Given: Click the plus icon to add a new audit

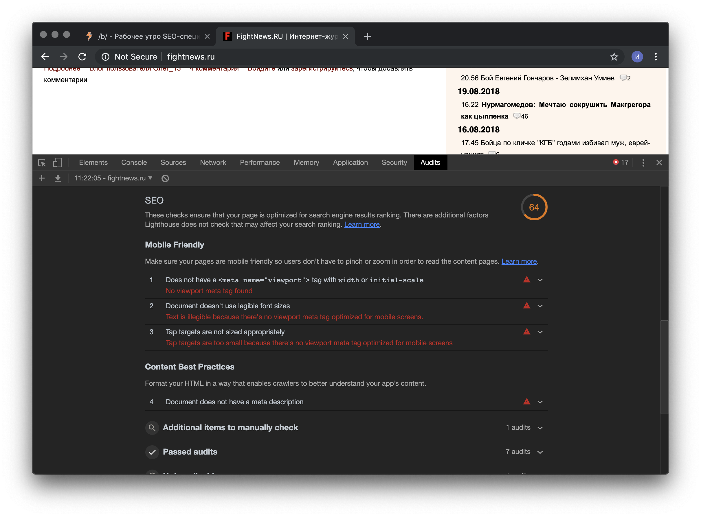Looking at the screenshot, I should pos(42,178).
